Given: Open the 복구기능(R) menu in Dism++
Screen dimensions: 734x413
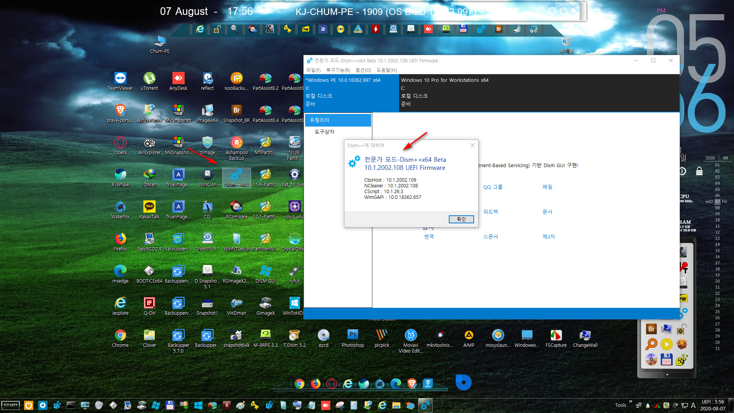Looking at the screenshot, I should [338, 70].
